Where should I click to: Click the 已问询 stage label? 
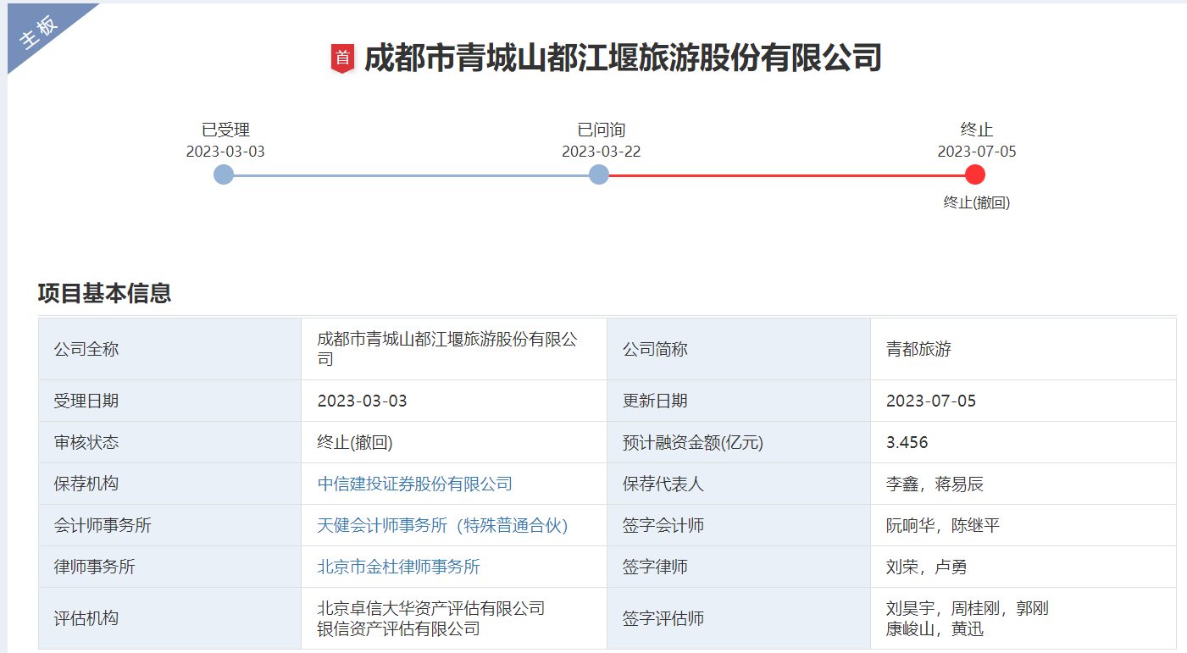click(601, 130)
